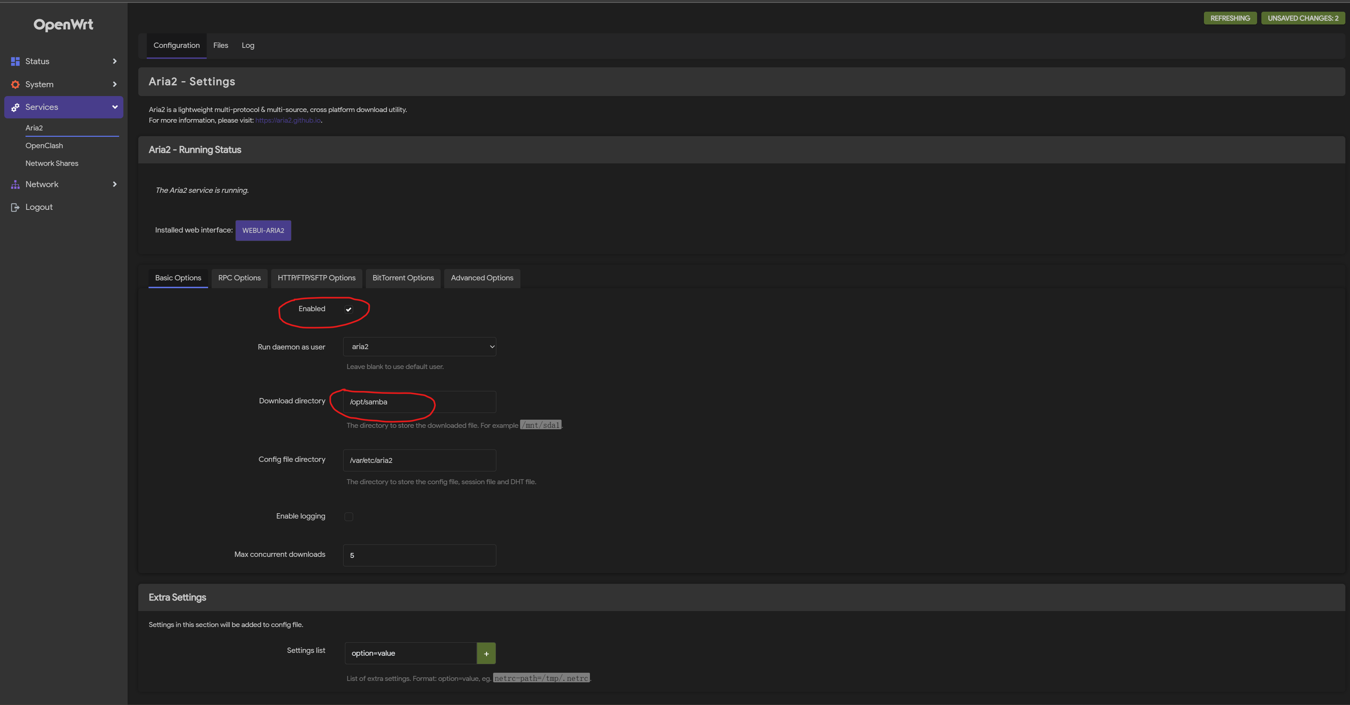Open Aria2 in the Services submenu
Screen dimensions: 1350x705
point(34,128)
